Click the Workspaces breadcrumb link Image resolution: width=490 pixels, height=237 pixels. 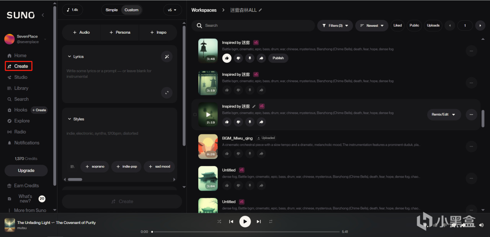point(204,10)
